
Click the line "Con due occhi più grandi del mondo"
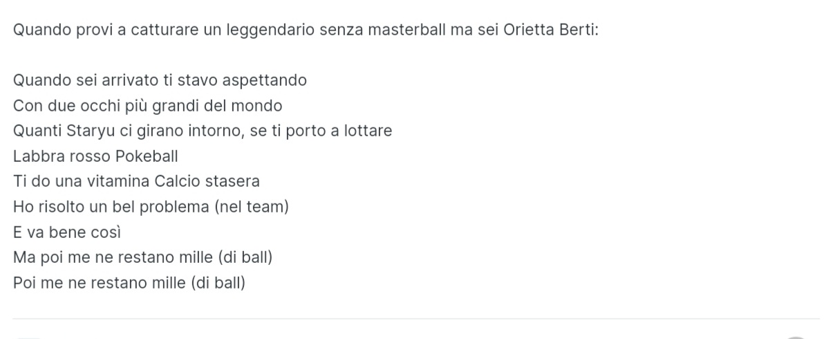click(x=148, y=106)
